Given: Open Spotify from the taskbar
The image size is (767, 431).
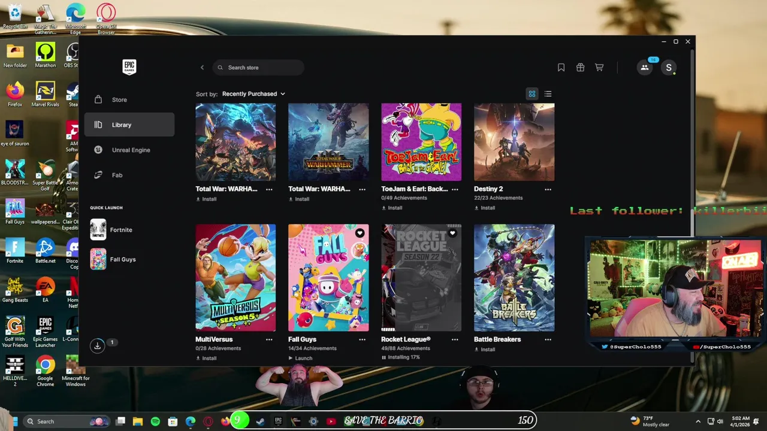Looking at the screenshot, I should point(155,421).
